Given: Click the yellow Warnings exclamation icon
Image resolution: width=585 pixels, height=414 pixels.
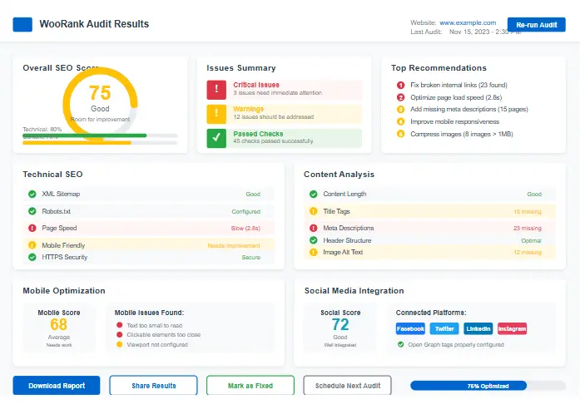Looking at the screenshot, I should [217, 113].
